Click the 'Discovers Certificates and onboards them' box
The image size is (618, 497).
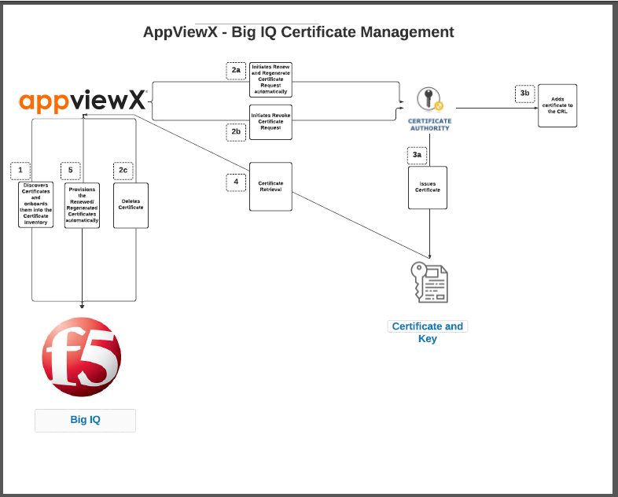pos(36,204)
